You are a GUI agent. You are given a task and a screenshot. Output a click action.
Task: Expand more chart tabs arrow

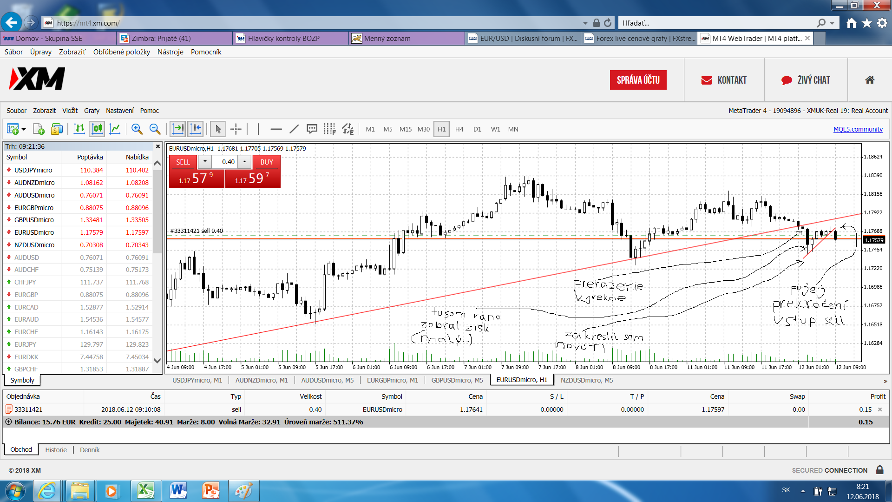[x=885, y=381]
